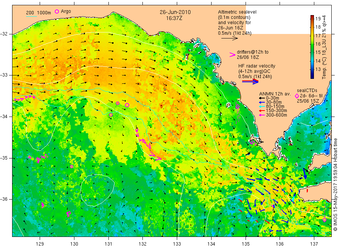Click the dark red top of the color bar

point(312,17)
